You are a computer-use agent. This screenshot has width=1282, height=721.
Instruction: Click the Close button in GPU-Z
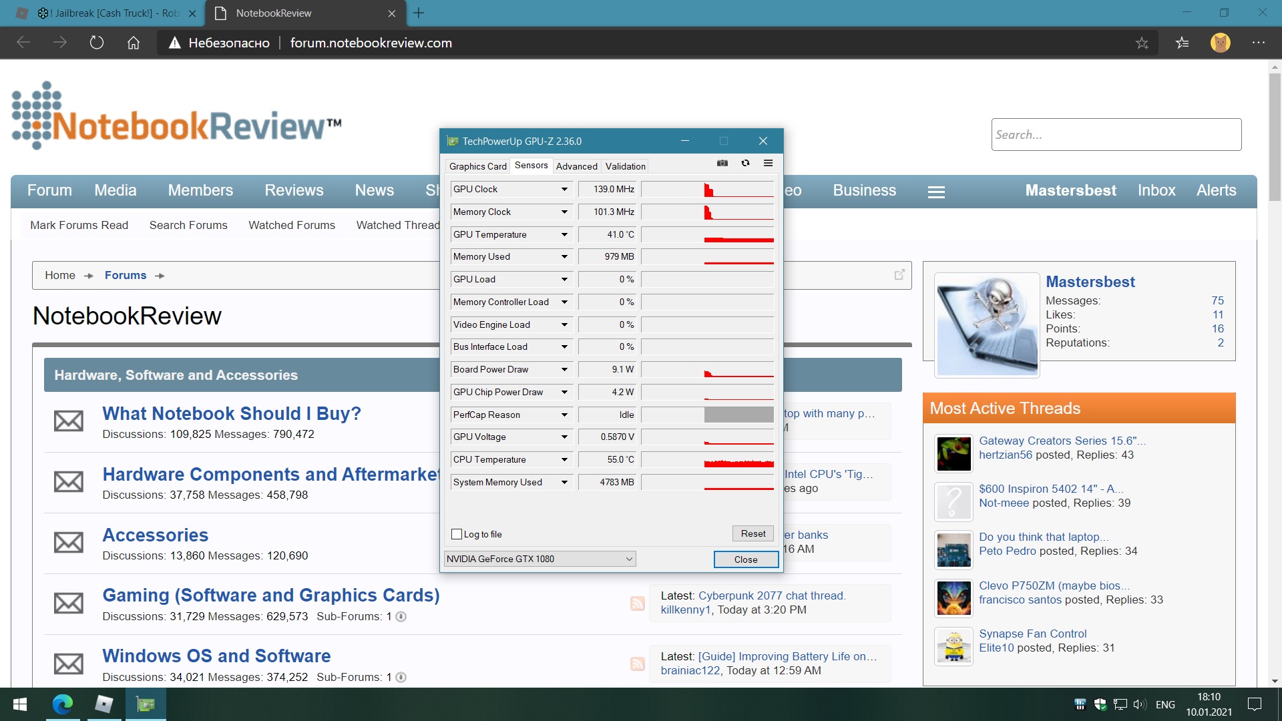tap(746, 559)
